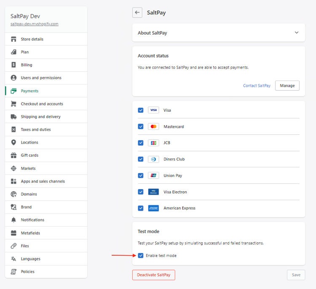Click the Visa card logo

(x=153, y=110)
